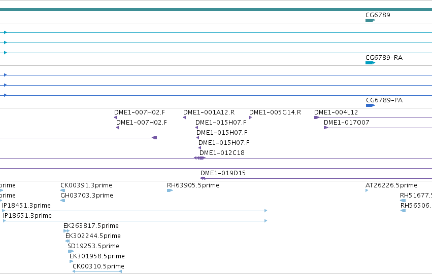Select the CK00310.5prime feature span

point(97,271)
